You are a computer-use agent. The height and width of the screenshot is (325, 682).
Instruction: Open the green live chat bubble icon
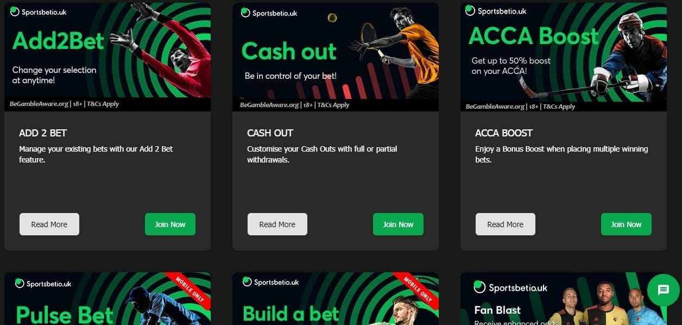point(664,290)
